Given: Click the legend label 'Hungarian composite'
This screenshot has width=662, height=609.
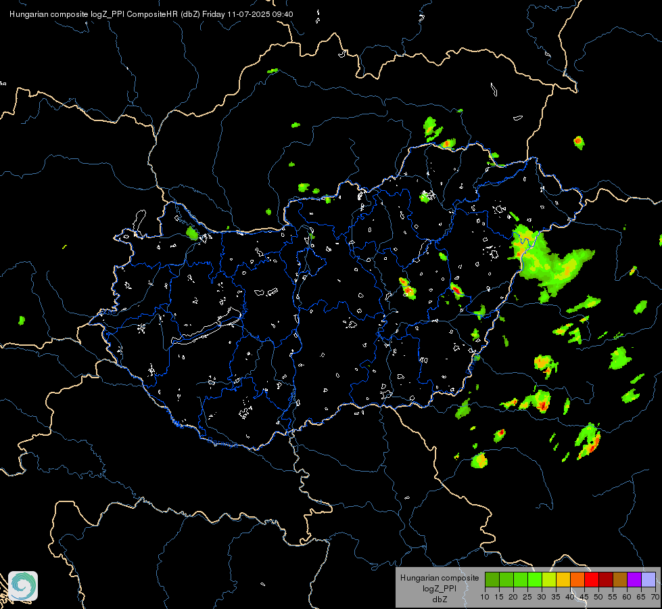Looking at the screenshot, I should coord(440,578).
